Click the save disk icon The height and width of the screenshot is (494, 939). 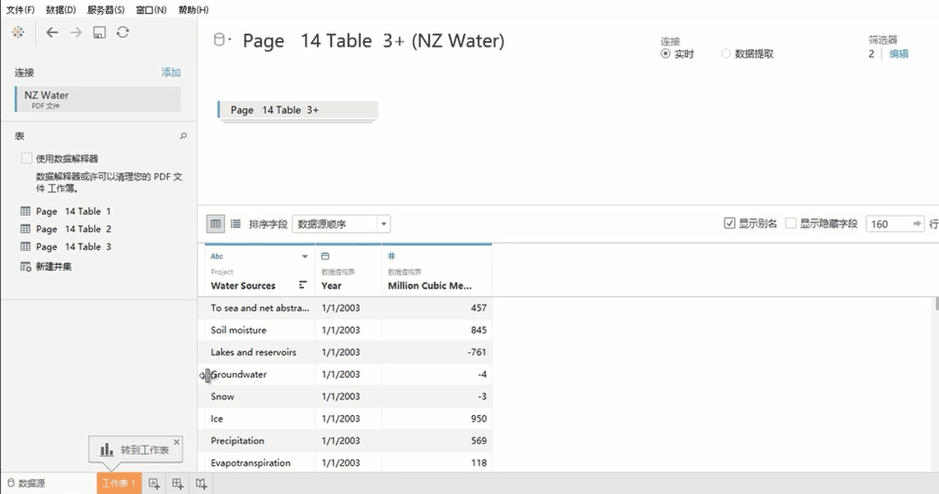[x=99, y=32]
